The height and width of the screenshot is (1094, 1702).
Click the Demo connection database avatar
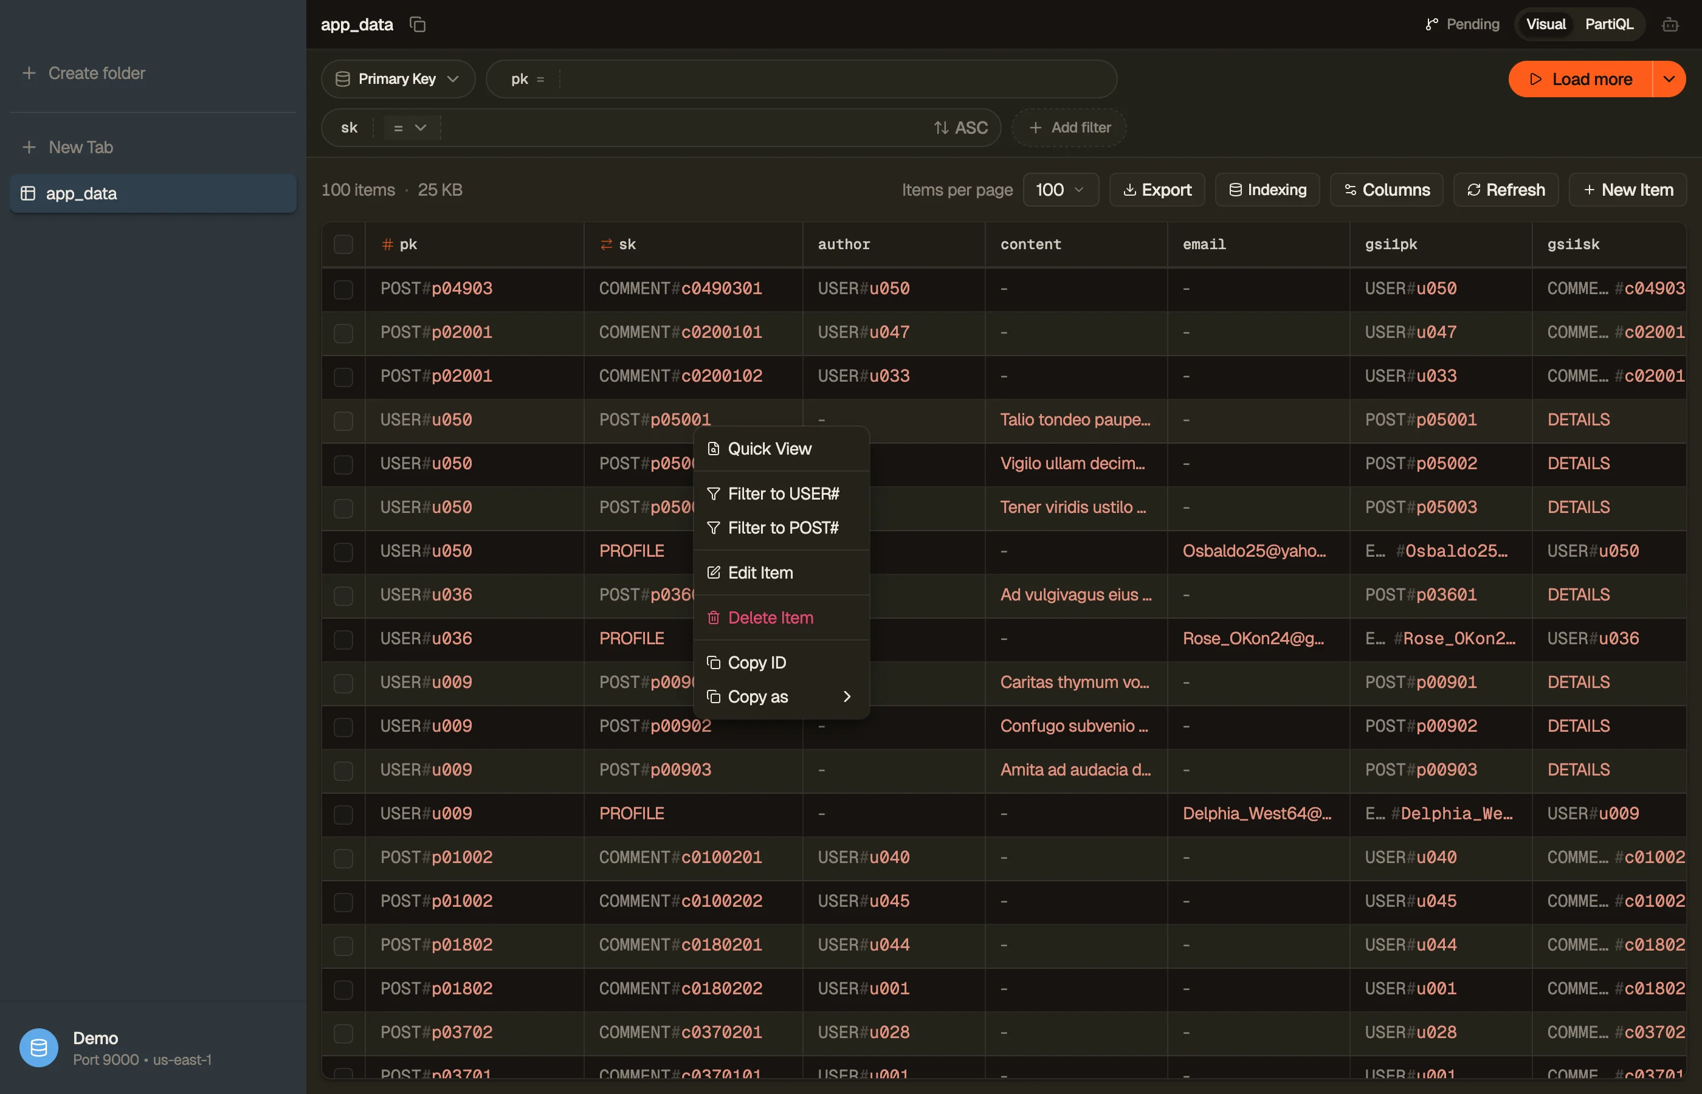(38, 1048)
